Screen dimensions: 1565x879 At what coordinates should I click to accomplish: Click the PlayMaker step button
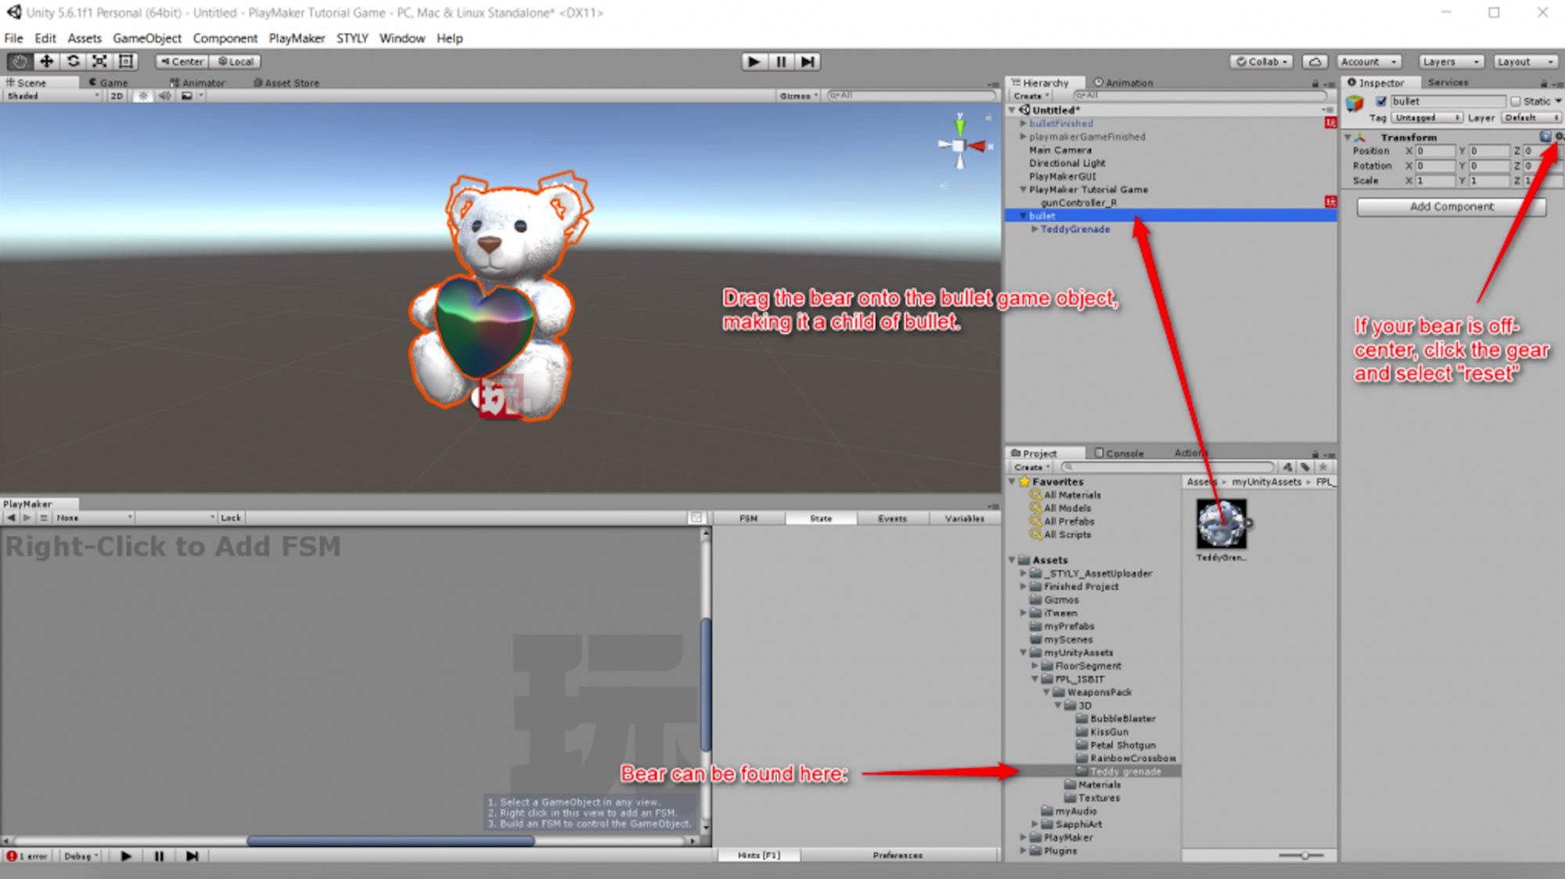tap(192, 856)
